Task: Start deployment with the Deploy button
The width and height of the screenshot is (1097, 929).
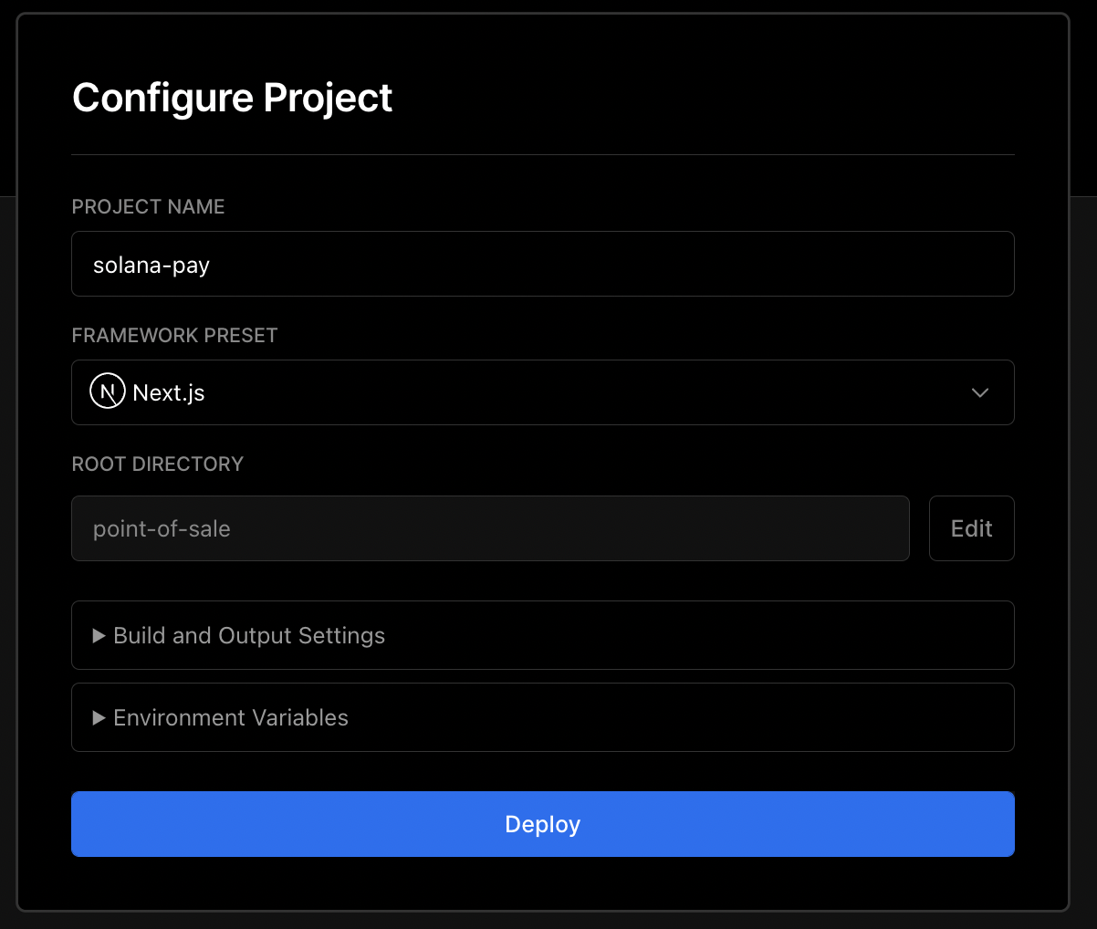Action: (x=543, y=824)
